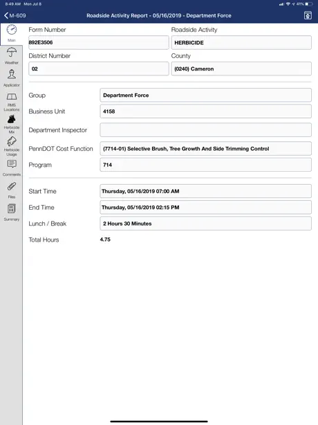Open the Roadside Activity HERBICIDE field
Screen dimensions: 318x425
click(241, 42)
